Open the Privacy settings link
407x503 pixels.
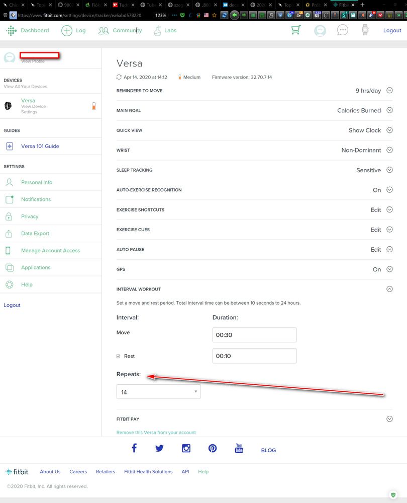click(30, 217)
